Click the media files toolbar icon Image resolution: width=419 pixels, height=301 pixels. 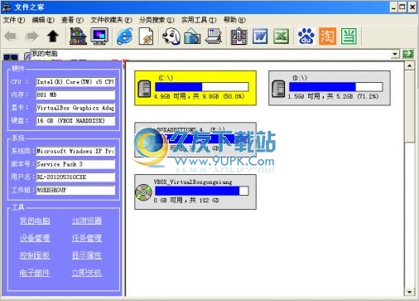point(238,36)
